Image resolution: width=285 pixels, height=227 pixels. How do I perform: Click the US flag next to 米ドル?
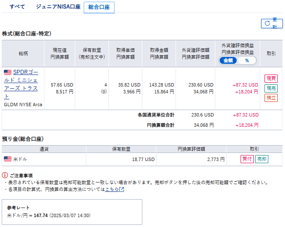point(8,159)
